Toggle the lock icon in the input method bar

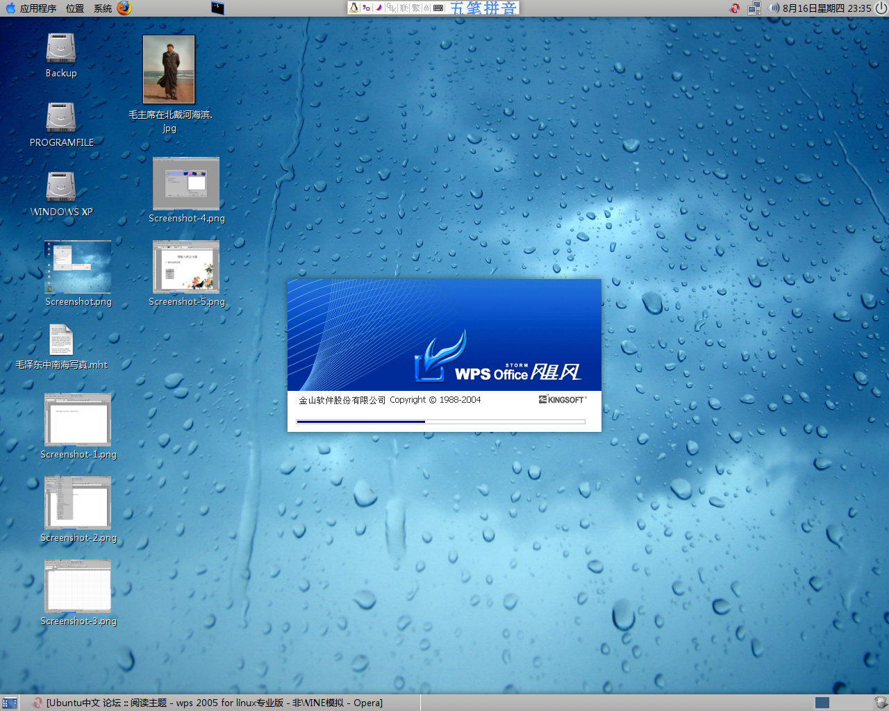pyautogui.click(x=426, y=8)
